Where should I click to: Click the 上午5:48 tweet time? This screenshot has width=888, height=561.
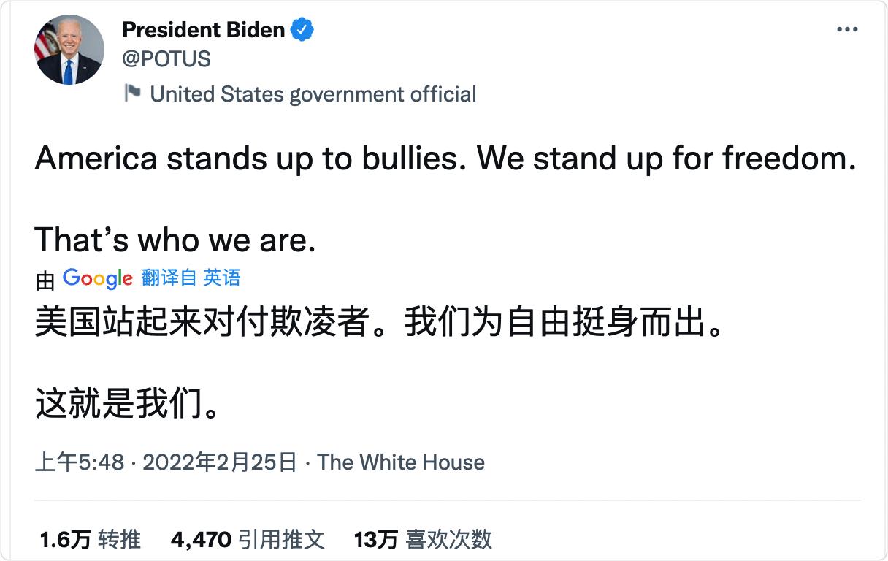[80, 462]
